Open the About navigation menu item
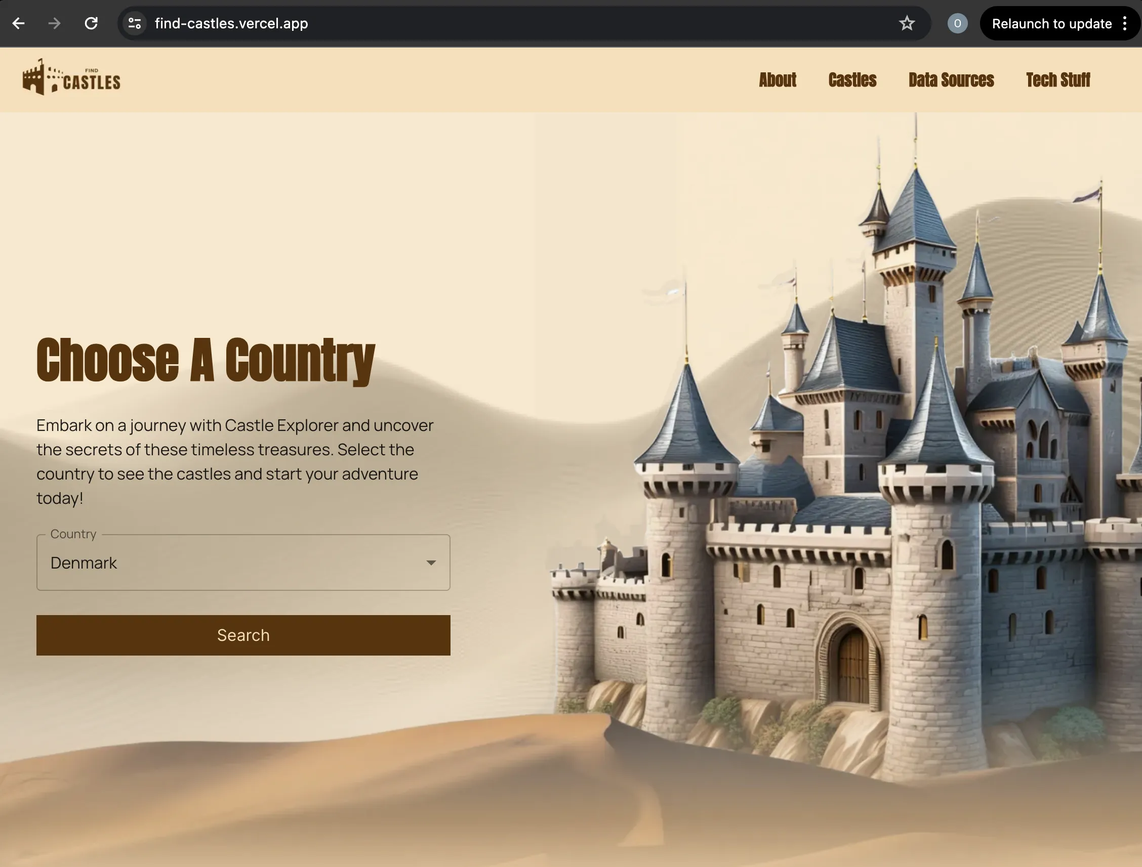 777,79
